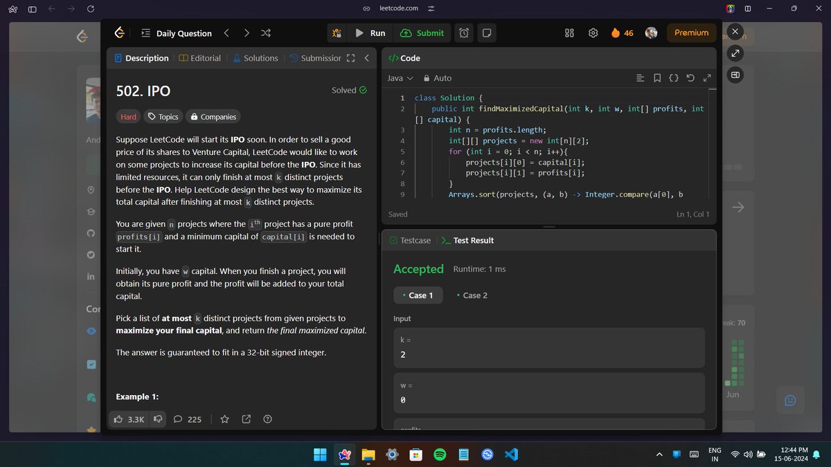This screenshot has height=467, width=831.
Task: Go to the next question arrow
Action: tap(247, 33)
